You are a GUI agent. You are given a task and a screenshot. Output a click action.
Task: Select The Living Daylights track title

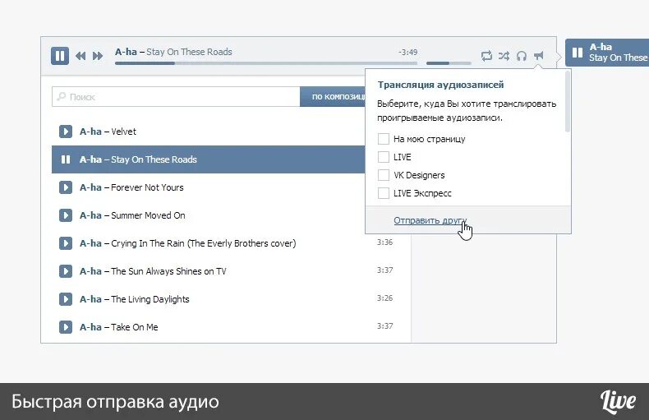[x=150, y=299]
